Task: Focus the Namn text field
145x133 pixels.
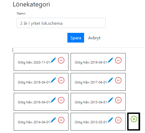Action: [61, 23]
